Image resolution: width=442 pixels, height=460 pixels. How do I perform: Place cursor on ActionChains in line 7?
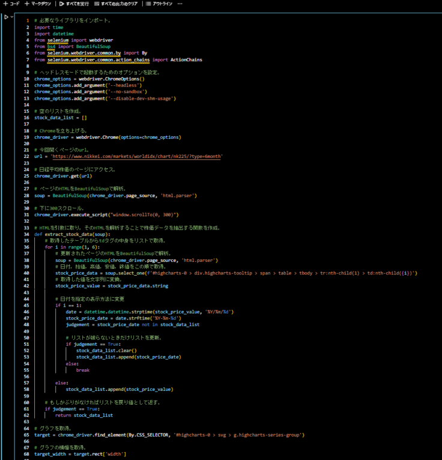(x=187, y=59)
